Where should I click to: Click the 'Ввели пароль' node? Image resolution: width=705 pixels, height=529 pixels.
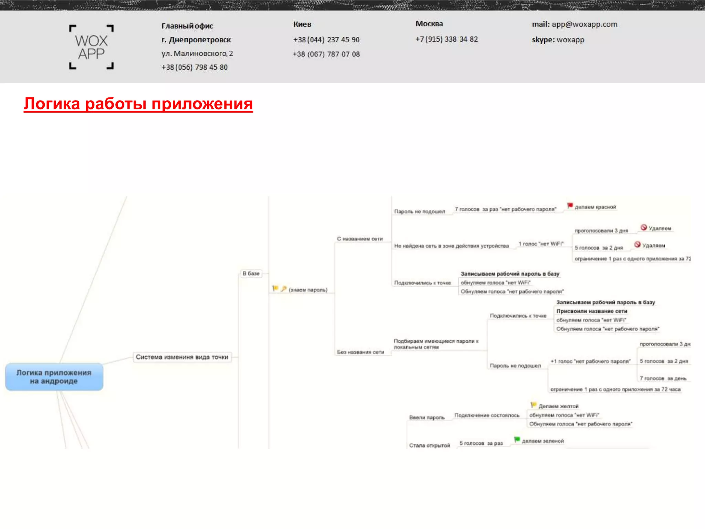coord(427,417)
